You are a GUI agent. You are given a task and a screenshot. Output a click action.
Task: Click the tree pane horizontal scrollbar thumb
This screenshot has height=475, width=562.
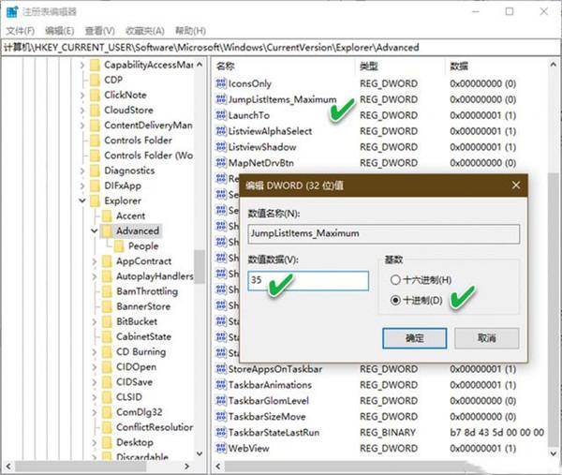click(x=81, y=466)
